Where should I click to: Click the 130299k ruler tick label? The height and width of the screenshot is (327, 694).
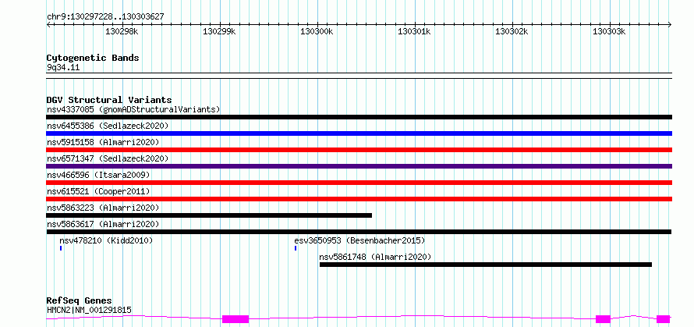click(219, 31)
